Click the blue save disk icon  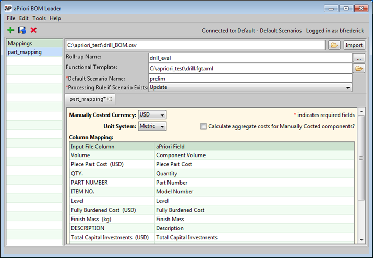click(x=22, y=31)
